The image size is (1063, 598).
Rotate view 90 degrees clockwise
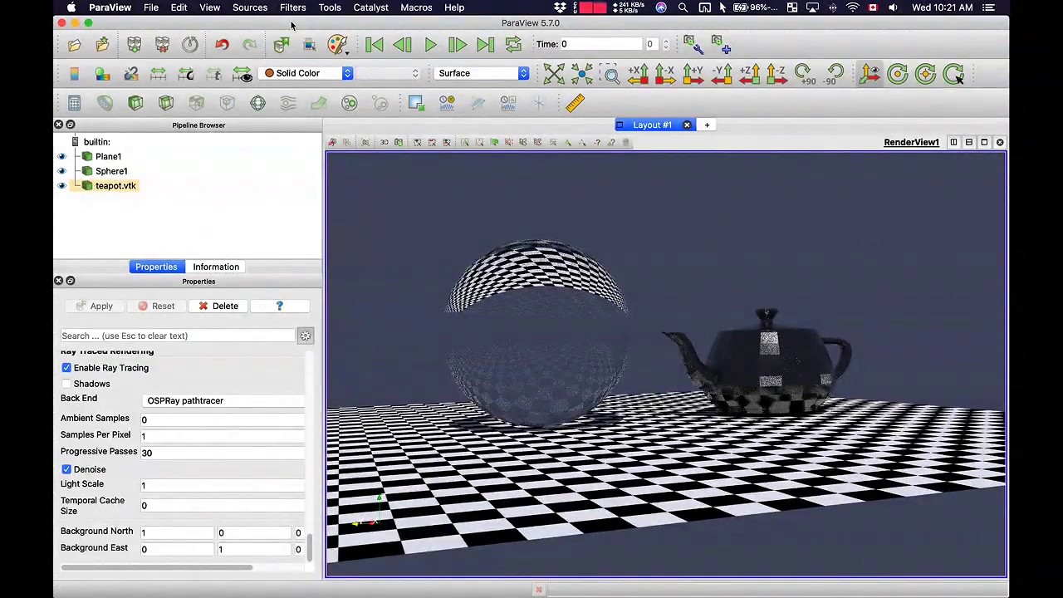click(804, 74)
